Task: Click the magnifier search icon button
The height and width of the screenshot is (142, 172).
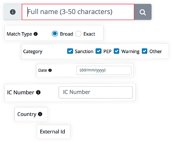Action: [x=143, y=12]
